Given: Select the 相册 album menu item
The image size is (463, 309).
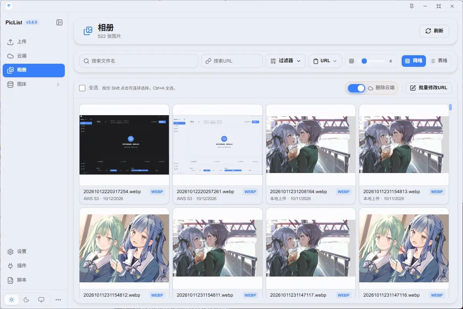Looking at the screenshot, I should coord(34,70).
